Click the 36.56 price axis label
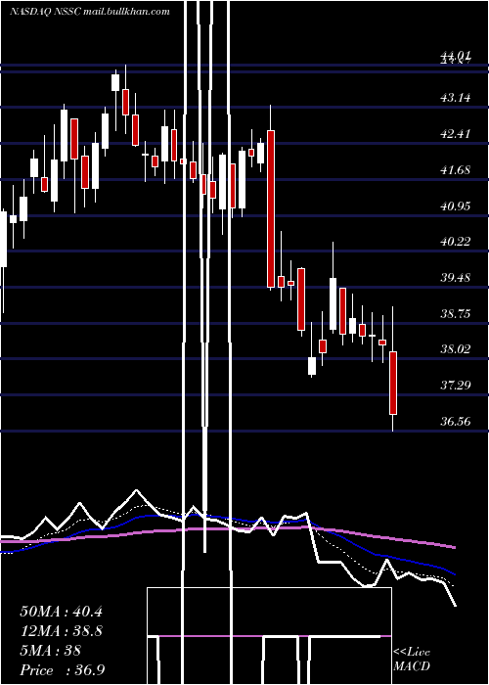Viewport: 489px width, 685px height. click(456, 422)
